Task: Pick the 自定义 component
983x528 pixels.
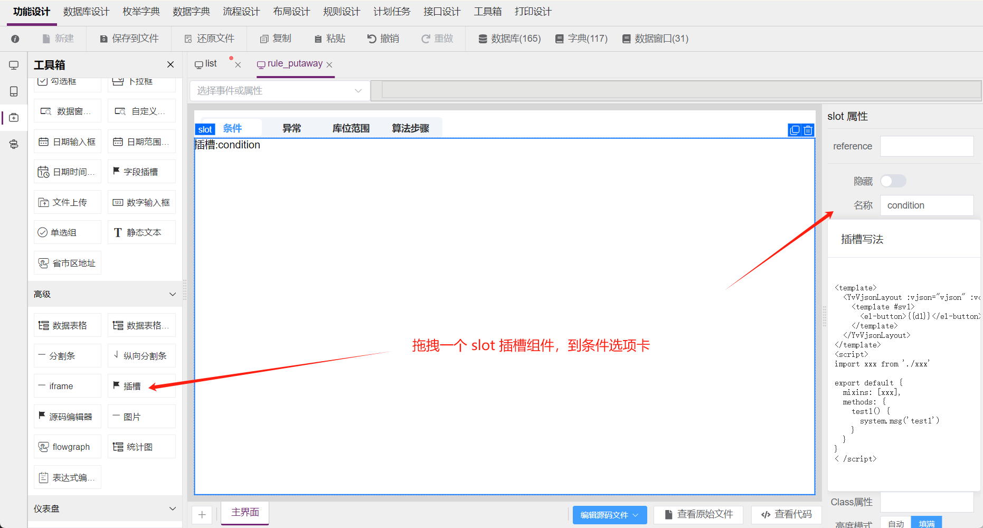Action: coord(141,111)
